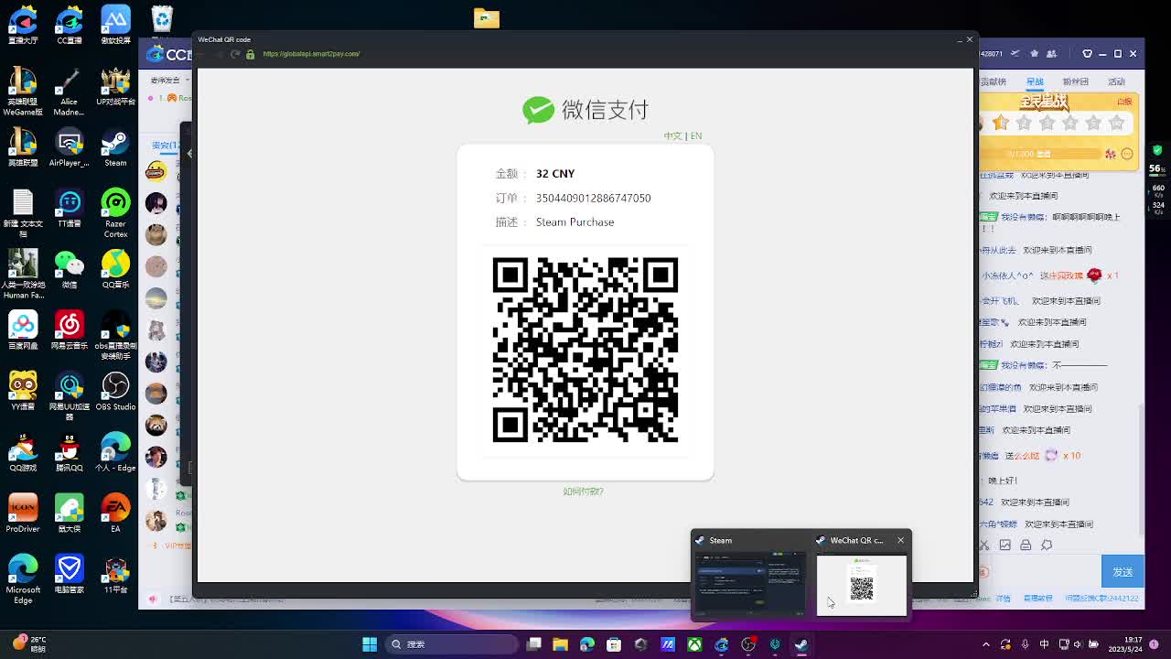Open Task View from the taskbar
Screen dimensions: 1171x659
point(534,644)
